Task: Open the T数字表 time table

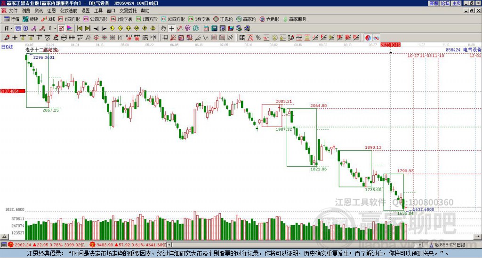Action: [x=199, y=19]
